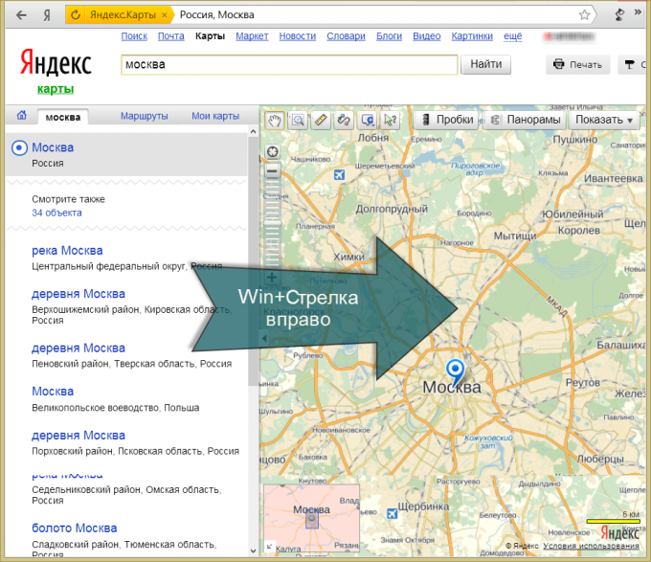The height and width of the screenshot is (562, 651).
Task: Click the red Яндекс logo
Action: click(56, 63)
